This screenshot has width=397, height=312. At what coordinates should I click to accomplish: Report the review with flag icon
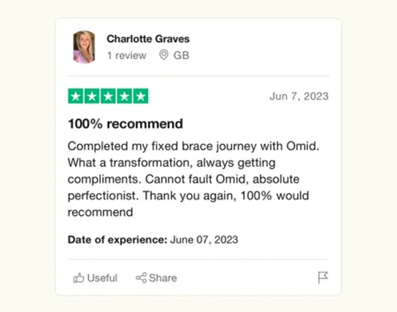[323, 277]
